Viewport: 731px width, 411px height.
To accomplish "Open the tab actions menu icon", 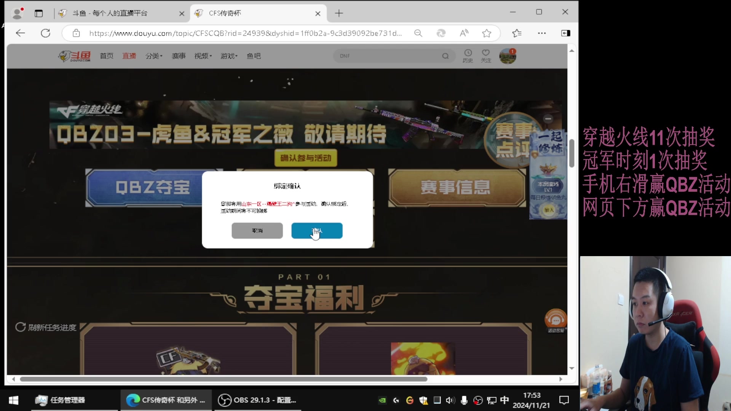I will 39,13.
